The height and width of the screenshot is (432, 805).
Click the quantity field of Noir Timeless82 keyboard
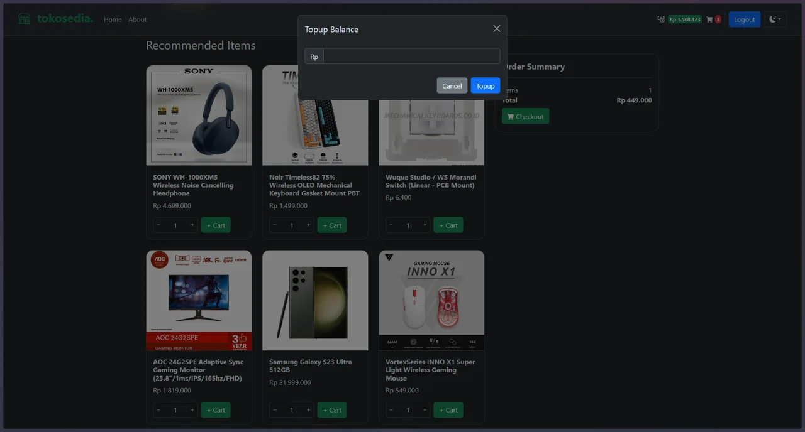(x=292, y=225)
